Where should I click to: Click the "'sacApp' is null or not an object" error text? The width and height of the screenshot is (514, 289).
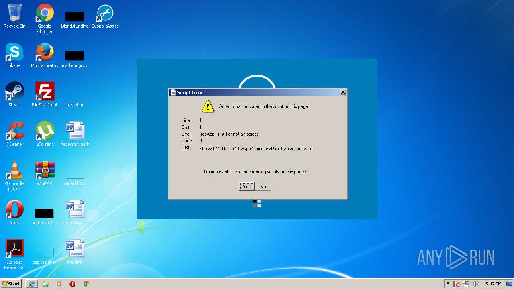pyautogui.click(x=229, y=134)
